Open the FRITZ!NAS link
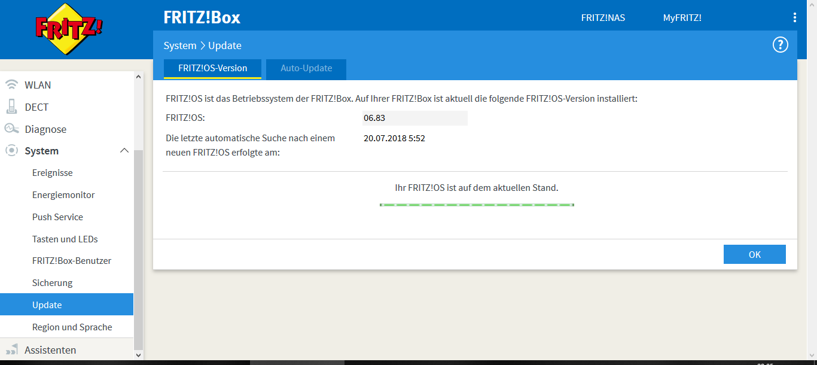Viewport: 817px width, 365px height. point(603,18)
